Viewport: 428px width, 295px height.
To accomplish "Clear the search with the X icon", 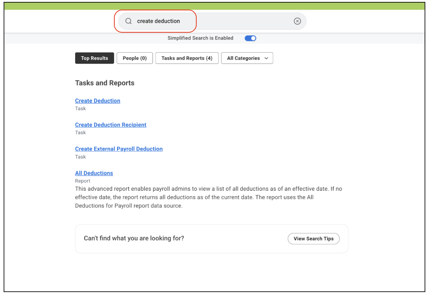I will point(297,21).
